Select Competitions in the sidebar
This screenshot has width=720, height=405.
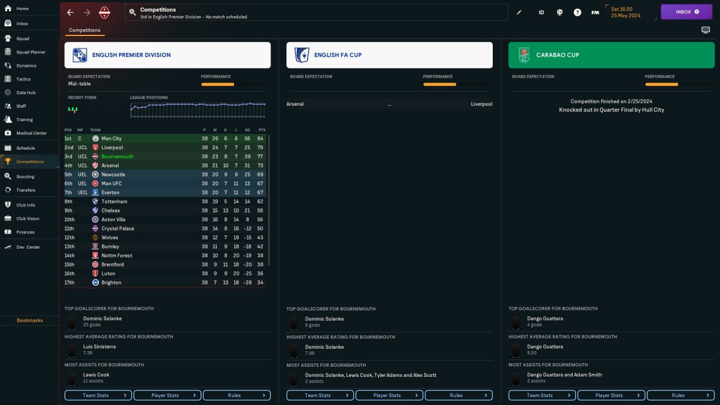point(30,161)
